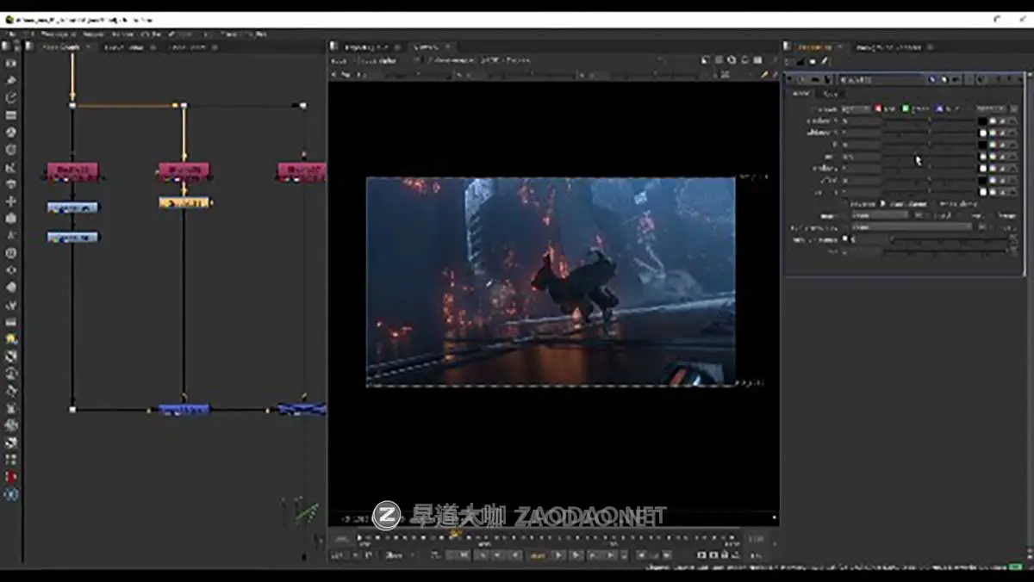Adjust the gain value slider
This screenshot has height=582, width=1034.
coord(929,157)
